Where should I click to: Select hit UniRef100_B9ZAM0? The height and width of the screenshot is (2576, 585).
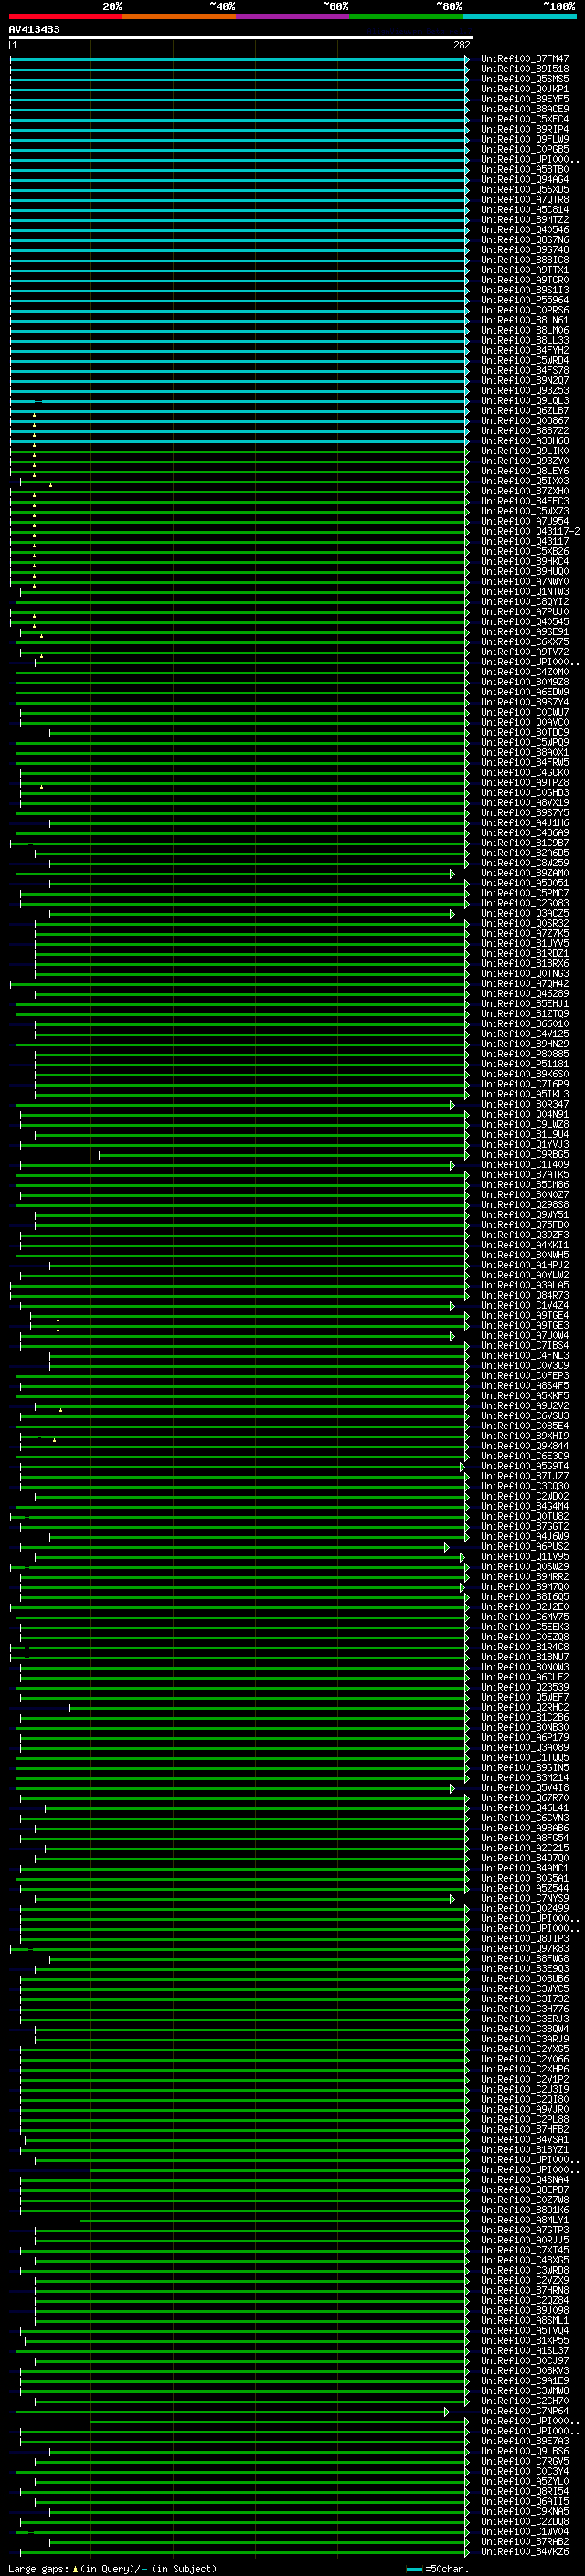[525, 873]
